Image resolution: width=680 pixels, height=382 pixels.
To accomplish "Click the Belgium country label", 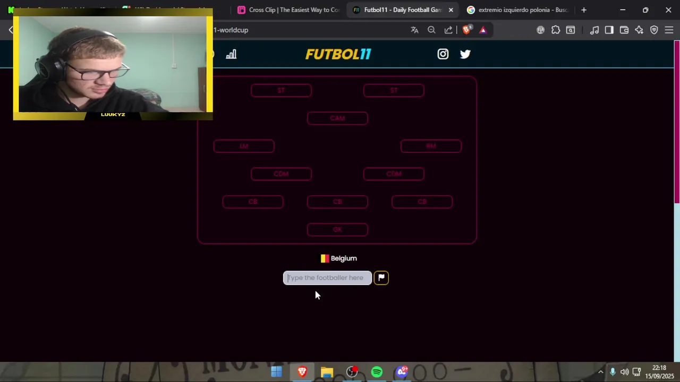I will [x=339, y=258].
